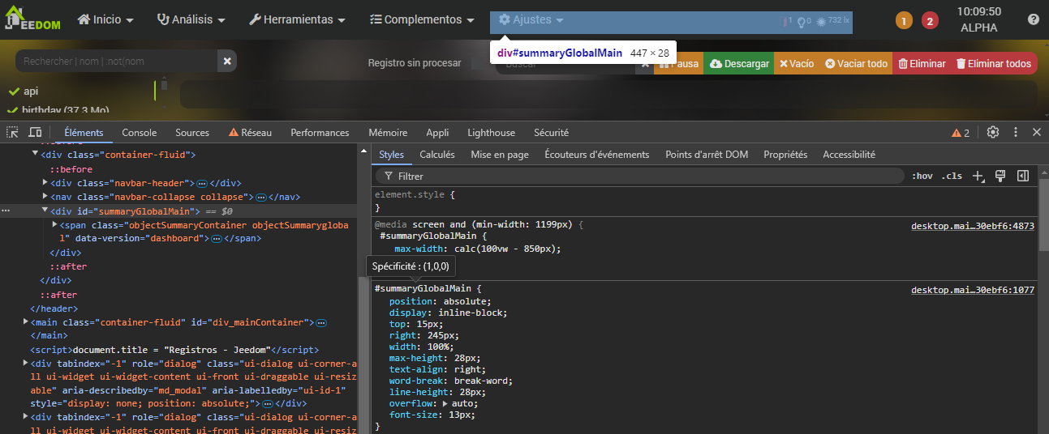
Task: Switch to the Mémoire tab
Action: [388, 133]
